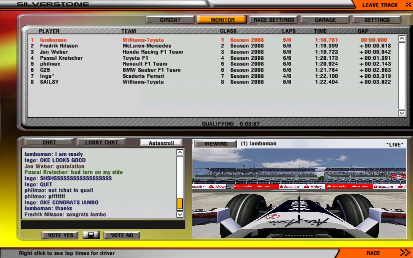413x258 pixels.
Task: Click the monitor icon between vote buttons
Action: click(91, 235)
